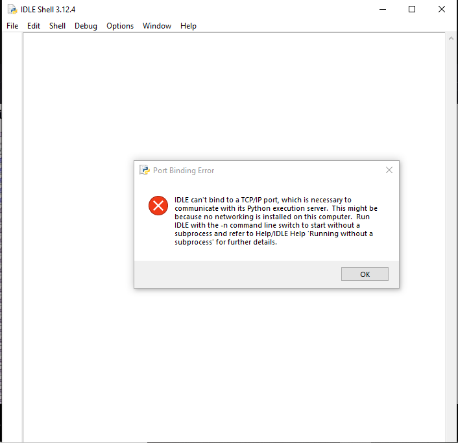The height and width of the screenshot is (443, 458).
Task: Open the Shell menu
Action: point(57,26)
